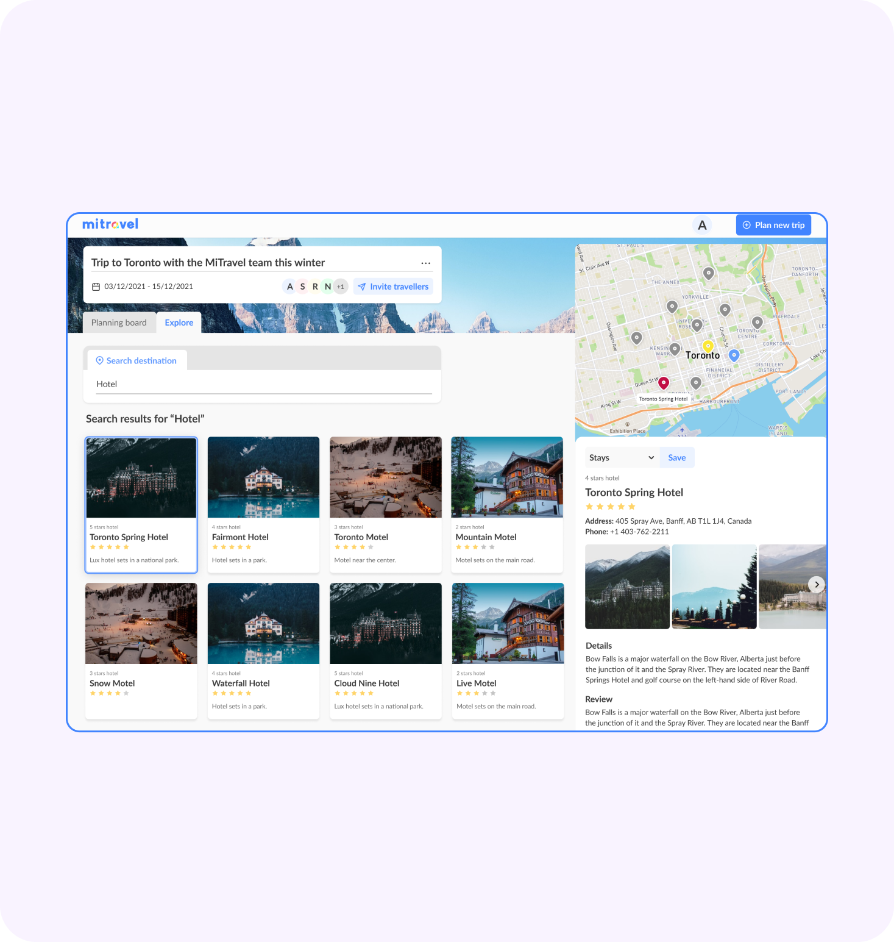The image size is (894, 942).
Task: Choose the Cloud Nine Hotel card
Action: pos(385,651)
